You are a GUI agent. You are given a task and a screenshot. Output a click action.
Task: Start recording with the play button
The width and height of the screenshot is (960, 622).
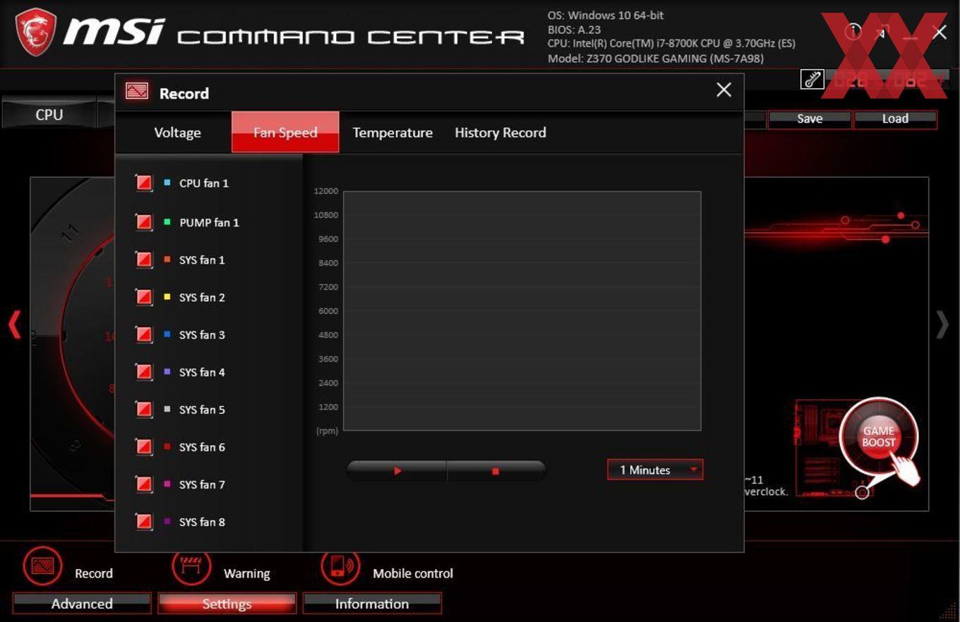click(x=397, y=470)
